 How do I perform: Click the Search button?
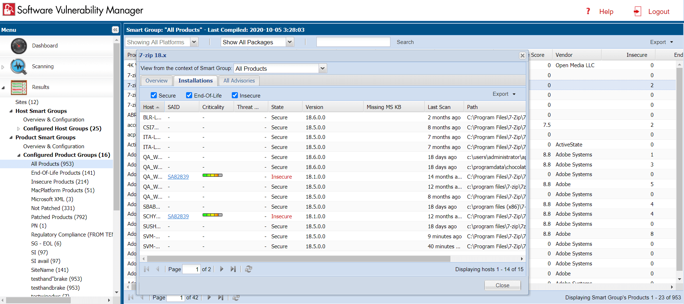[x=405, y=42]
